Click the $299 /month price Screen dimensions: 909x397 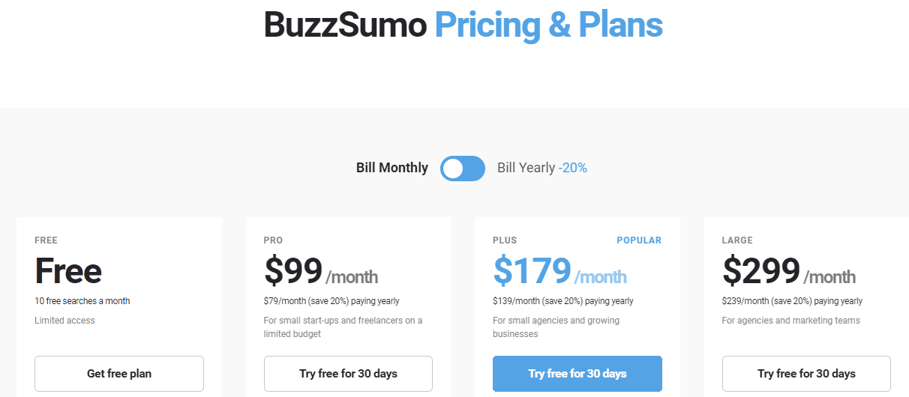coord(789,271)
